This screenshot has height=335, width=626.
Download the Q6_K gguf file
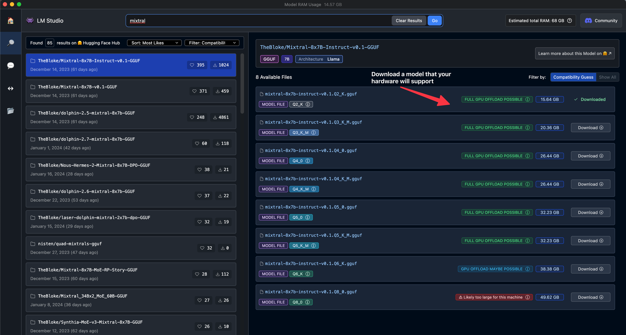click(590, 269)
